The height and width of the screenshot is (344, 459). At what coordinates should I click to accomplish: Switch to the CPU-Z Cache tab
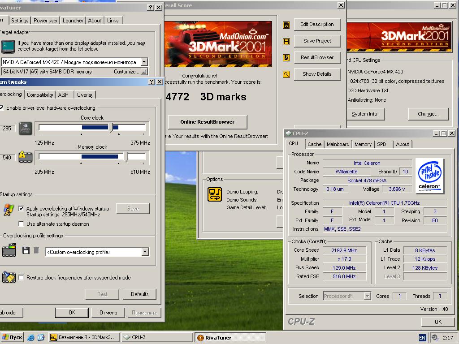[x=314, y=144]
